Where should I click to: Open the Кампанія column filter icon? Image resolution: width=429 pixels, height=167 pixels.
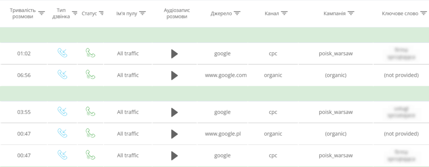pyautogui.click(x=351, y=13)
